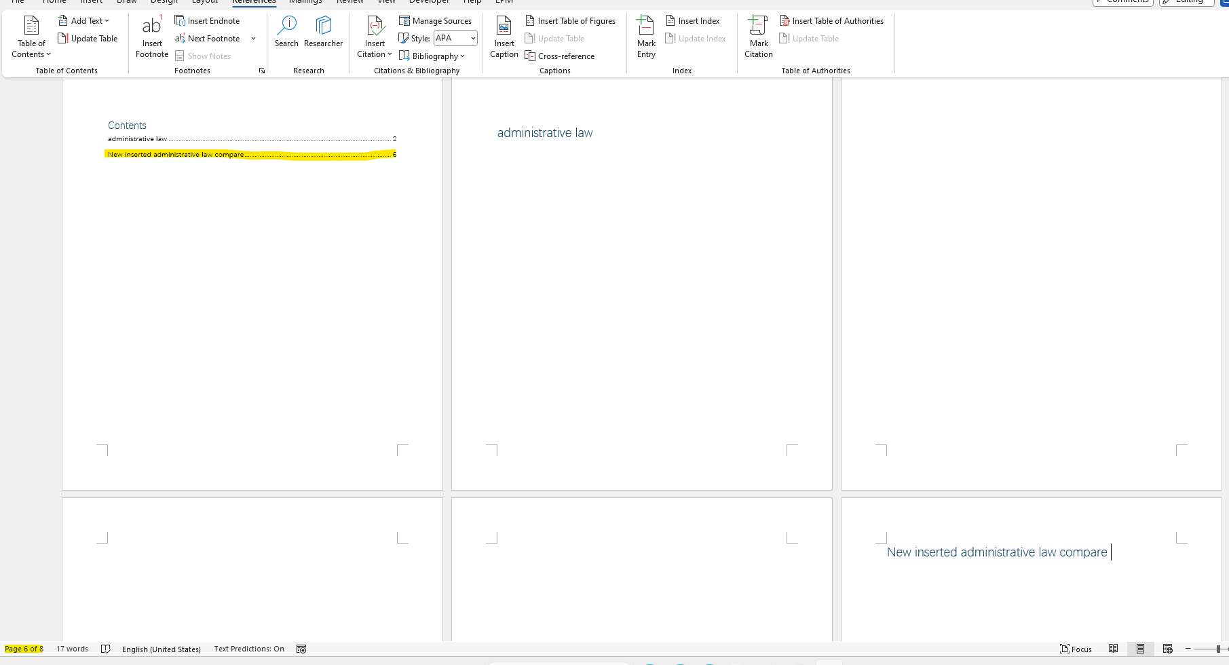Screen dimensions: 1229x665
Task: Open the Add Text dropdown
Action: pyautogui.click(x=84, y=20)
